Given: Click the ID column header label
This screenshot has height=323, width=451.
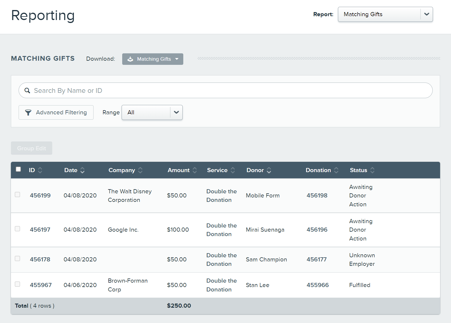Looking at the screenshot, I should 32,170.
